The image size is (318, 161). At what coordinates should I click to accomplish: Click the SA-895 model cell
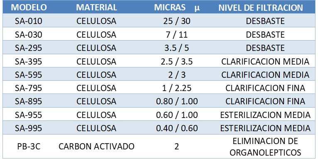[29, 101]
